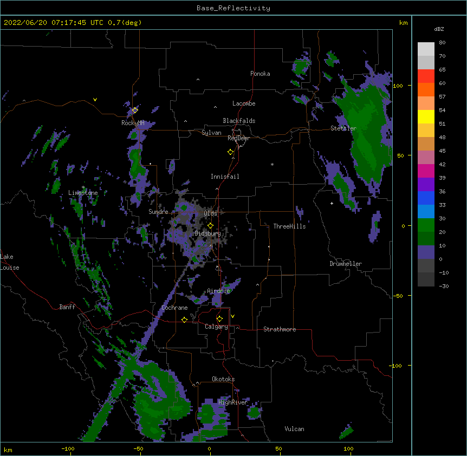
Task: Select the Lacombe label
Action: 244,103
